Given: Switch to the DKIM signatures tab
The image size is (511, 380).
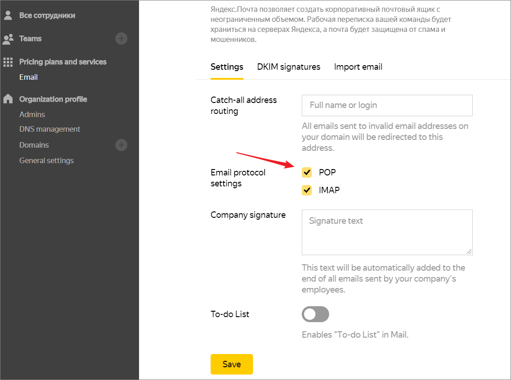Looking at the screenshot, I should coord(289,67).
